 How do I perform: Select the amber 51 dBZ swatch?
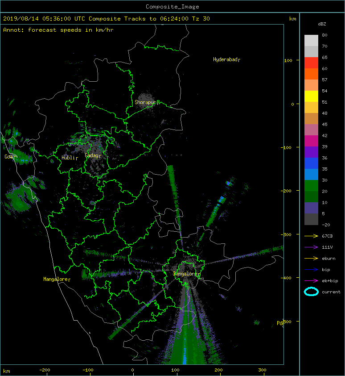click(311, 107)
